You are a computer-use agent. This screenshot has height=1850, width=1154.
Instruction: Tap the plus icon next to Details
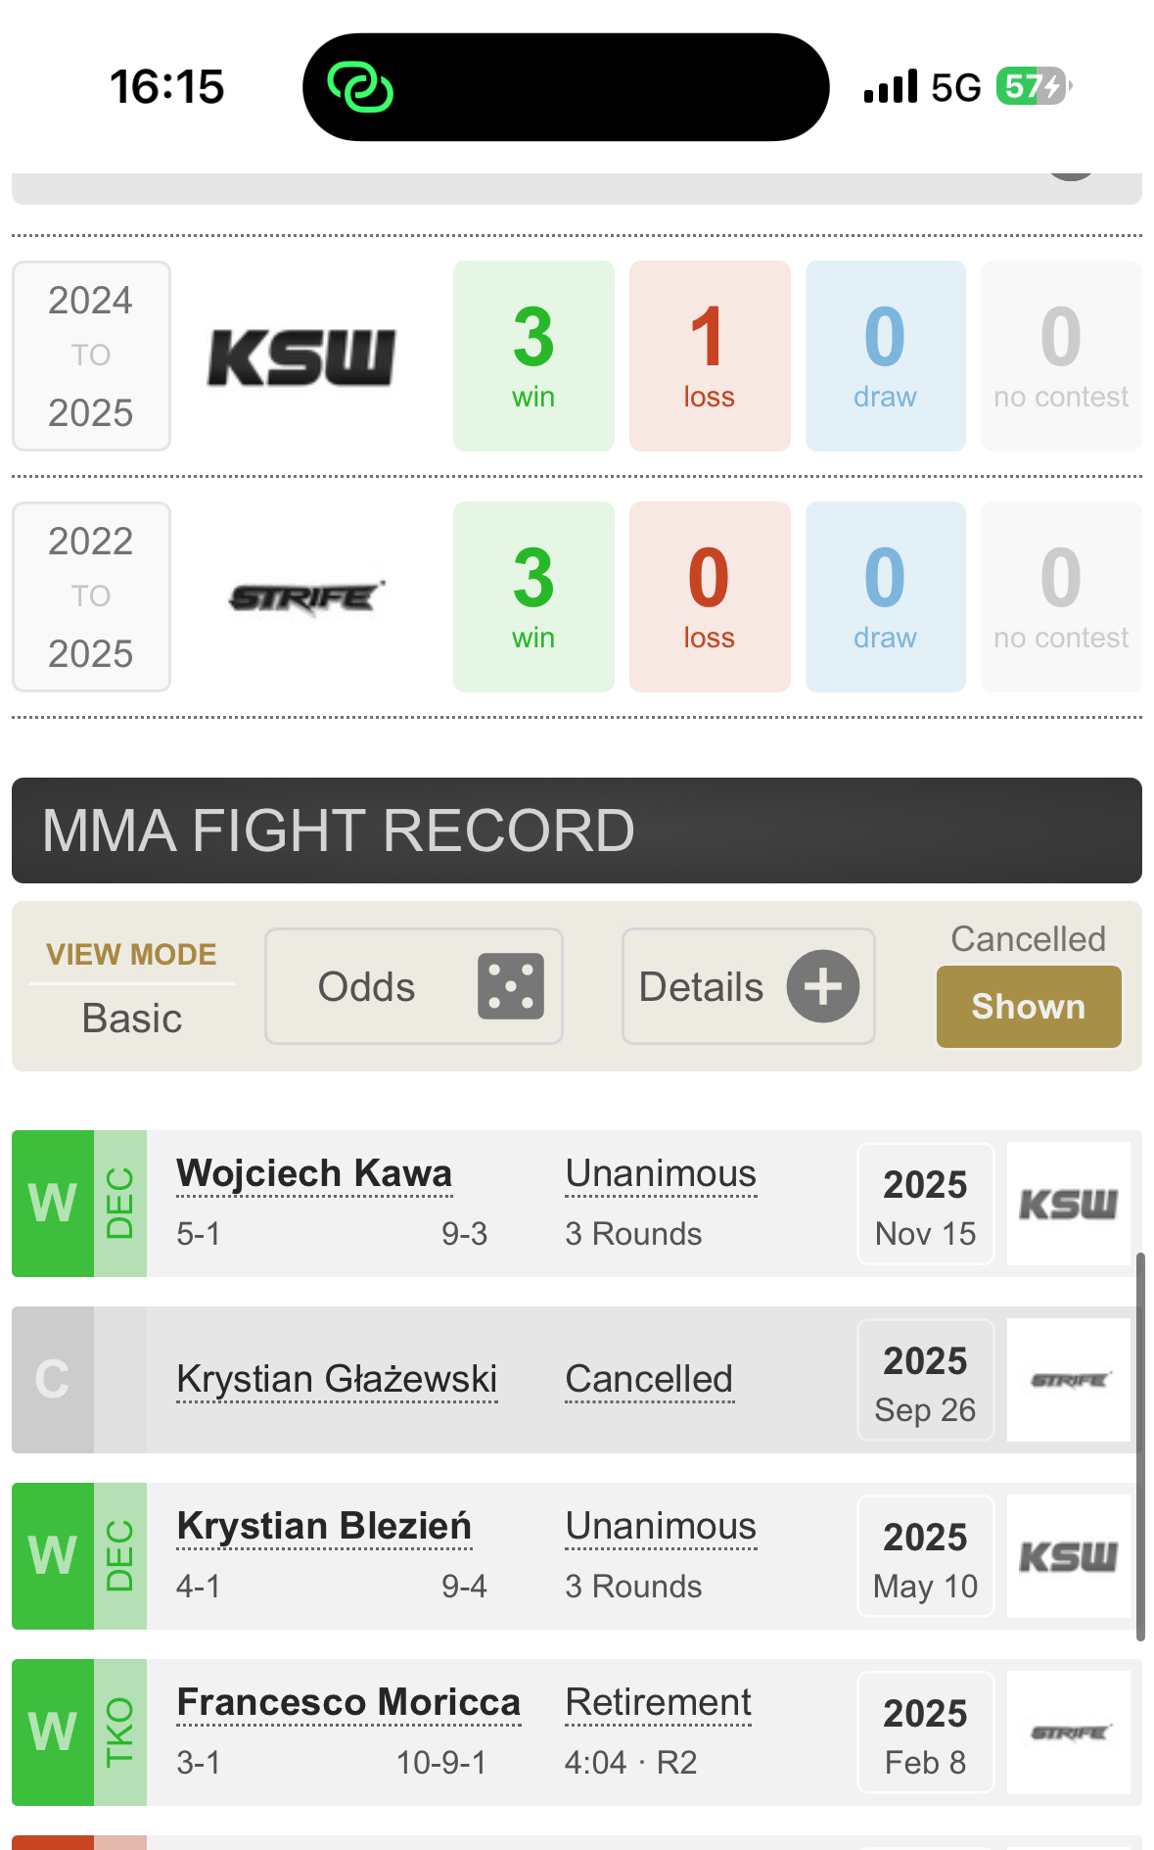pyautogui.click(x=823, y=986)
